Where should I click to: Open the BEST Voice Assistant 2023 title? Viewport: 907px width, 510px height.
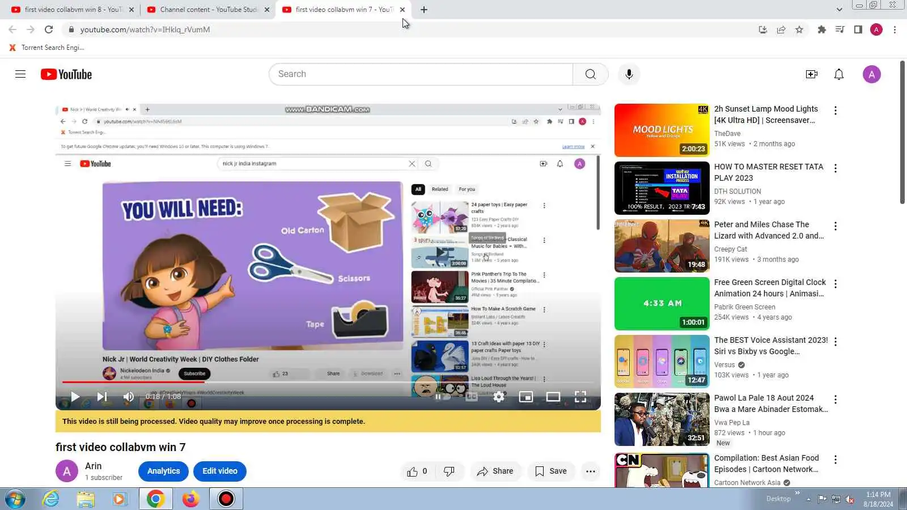coord(771,346)
